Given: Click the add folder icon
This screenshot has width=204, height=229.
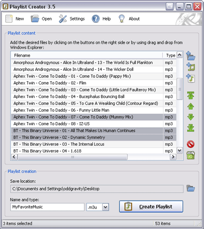Looking at the screenshot, I should click(190, 56).
